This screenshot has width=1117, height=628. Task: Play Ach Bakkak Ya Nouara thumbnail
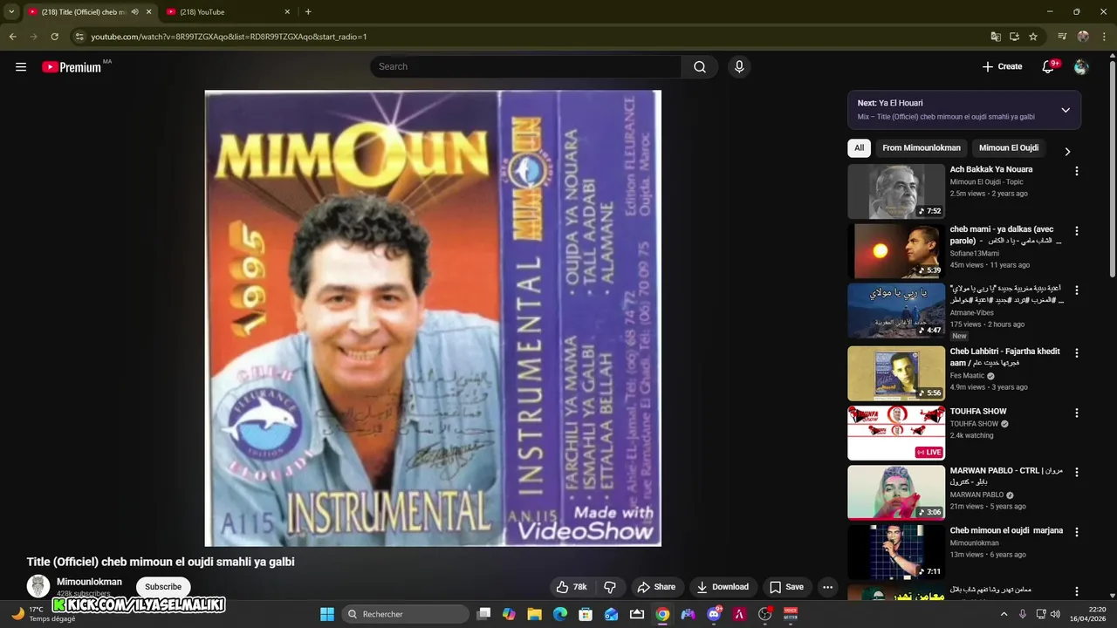896,191
